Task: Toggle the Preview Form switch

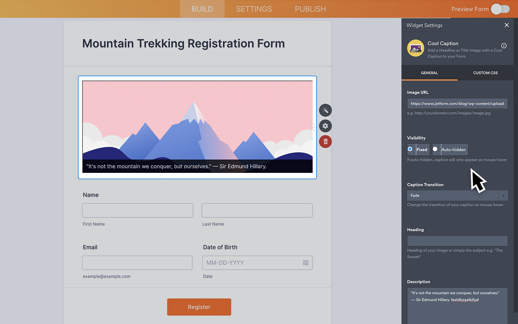Action: pos(500,9)
